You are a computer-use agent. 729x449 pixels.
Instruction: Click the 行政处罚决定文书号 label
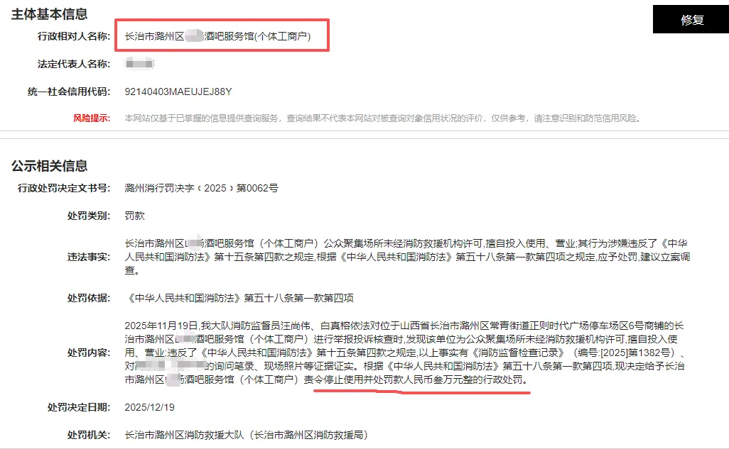[x=64, y=188]
